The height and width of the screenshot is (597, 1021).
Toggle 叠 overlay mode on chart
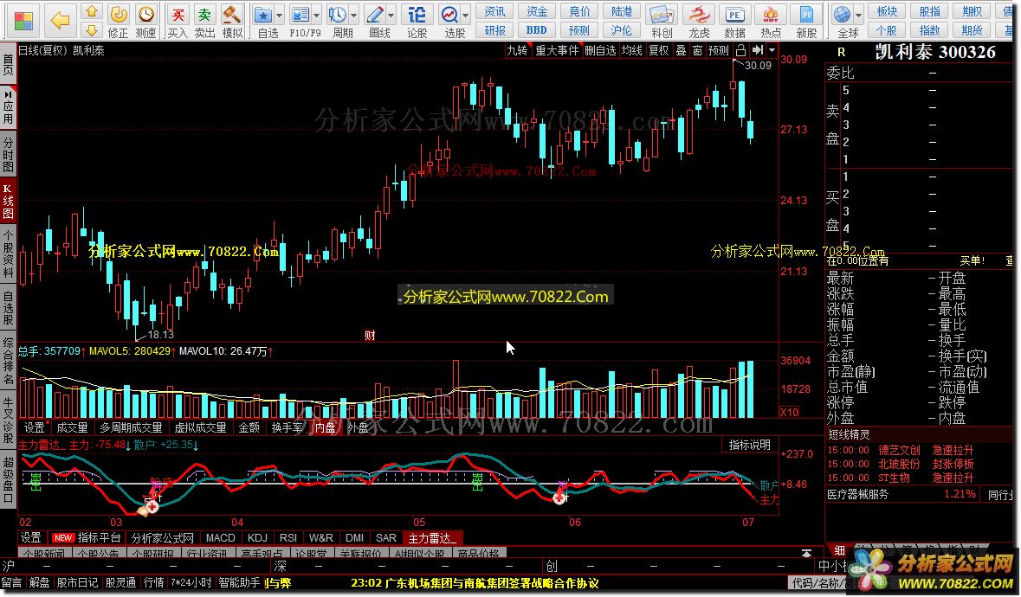tap(682, 50)
